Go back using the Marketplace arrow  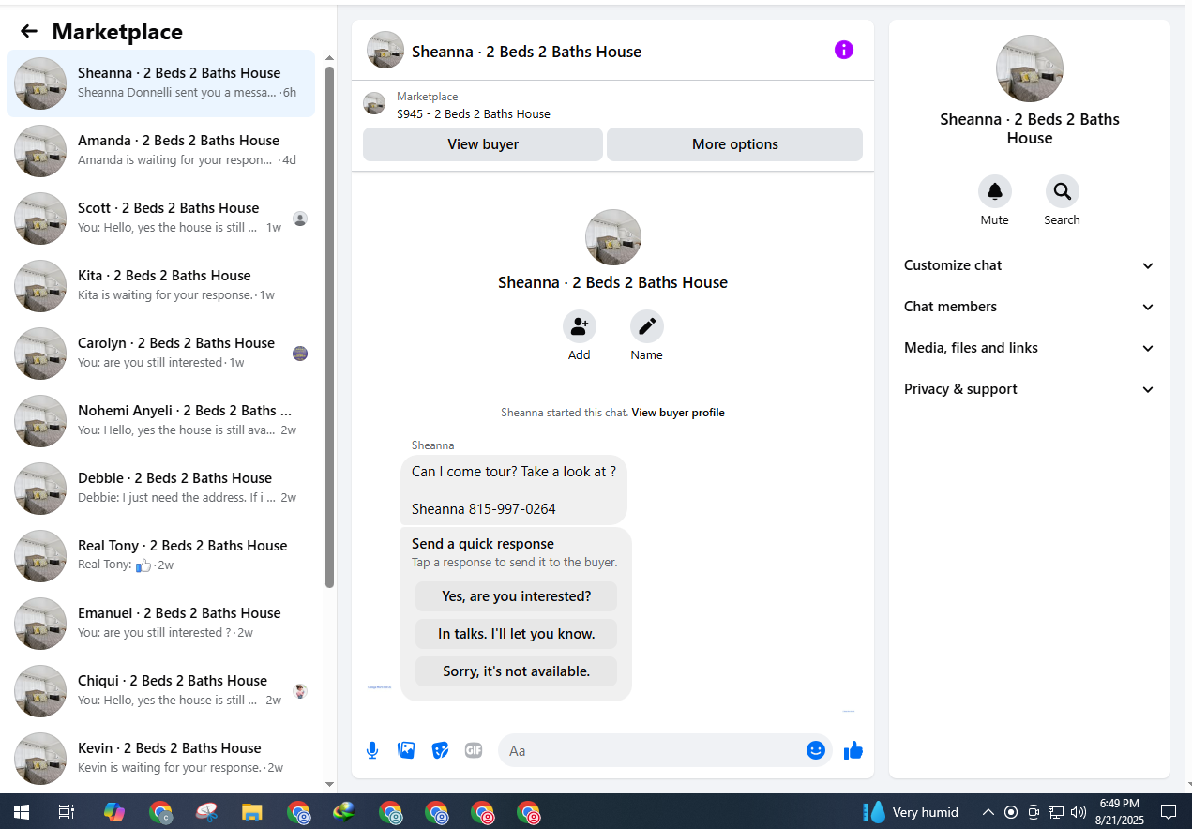29,31
